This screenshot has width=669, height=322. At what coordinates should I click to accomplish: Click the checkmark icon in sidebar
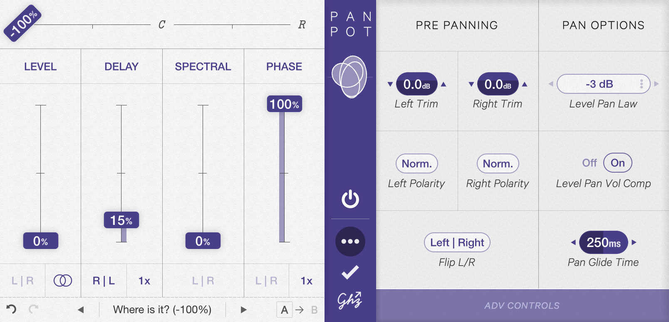pos(350,272)
